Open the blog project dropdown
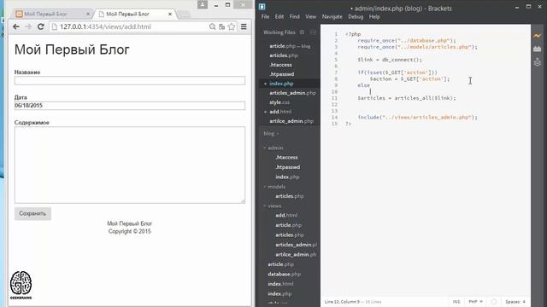 tap(271, 133)
